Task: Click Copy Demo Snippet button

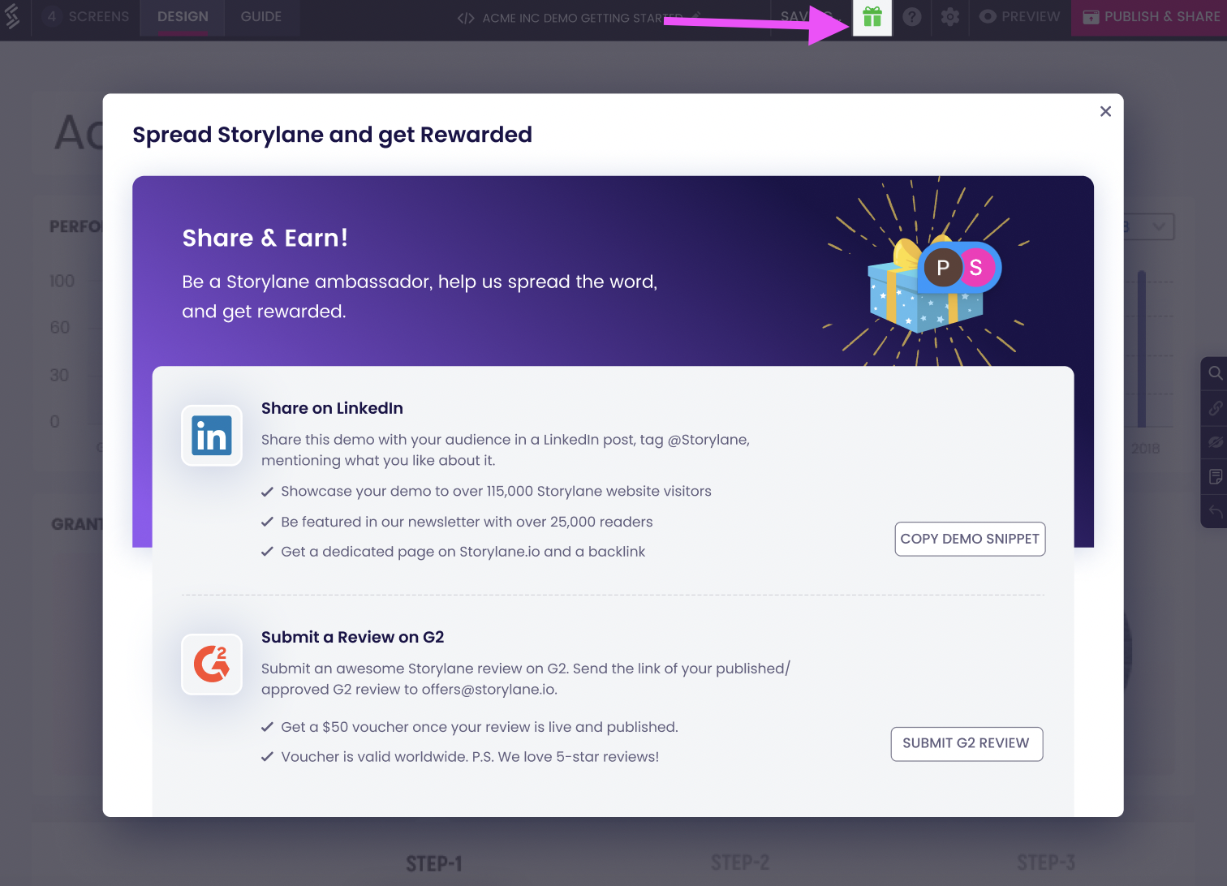Action: (970, 539)
